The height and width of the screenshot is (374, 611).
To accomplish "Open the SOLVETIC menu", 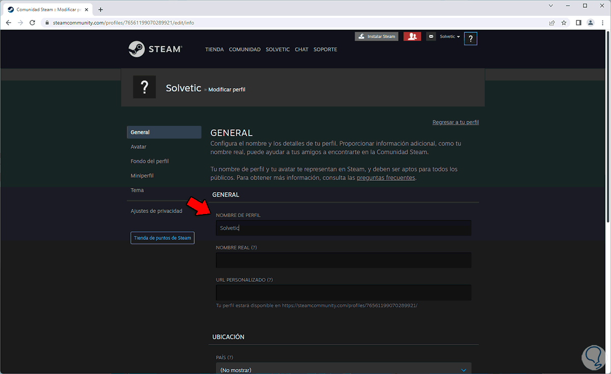I will pyautogui.click(x=277, y=49).
